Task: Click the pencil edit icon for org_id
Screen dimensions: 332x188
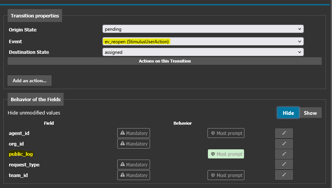Action: tap(284, 144)
